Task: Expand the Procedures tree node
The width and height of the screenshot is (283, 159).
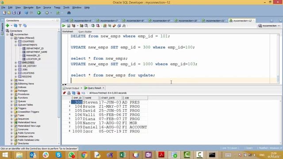Action: pyautogui.click(x=11, y=94)
